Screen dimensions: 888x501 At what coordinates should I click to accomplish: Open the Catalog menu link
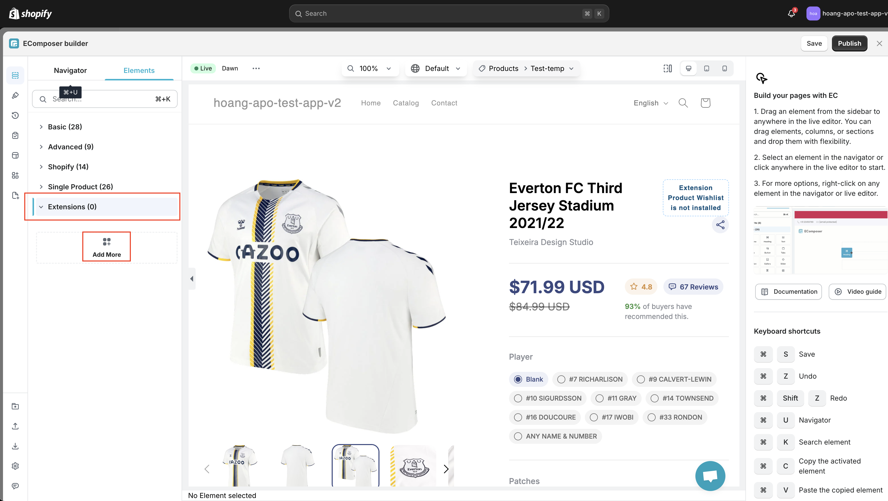click(x=406, y=103)
